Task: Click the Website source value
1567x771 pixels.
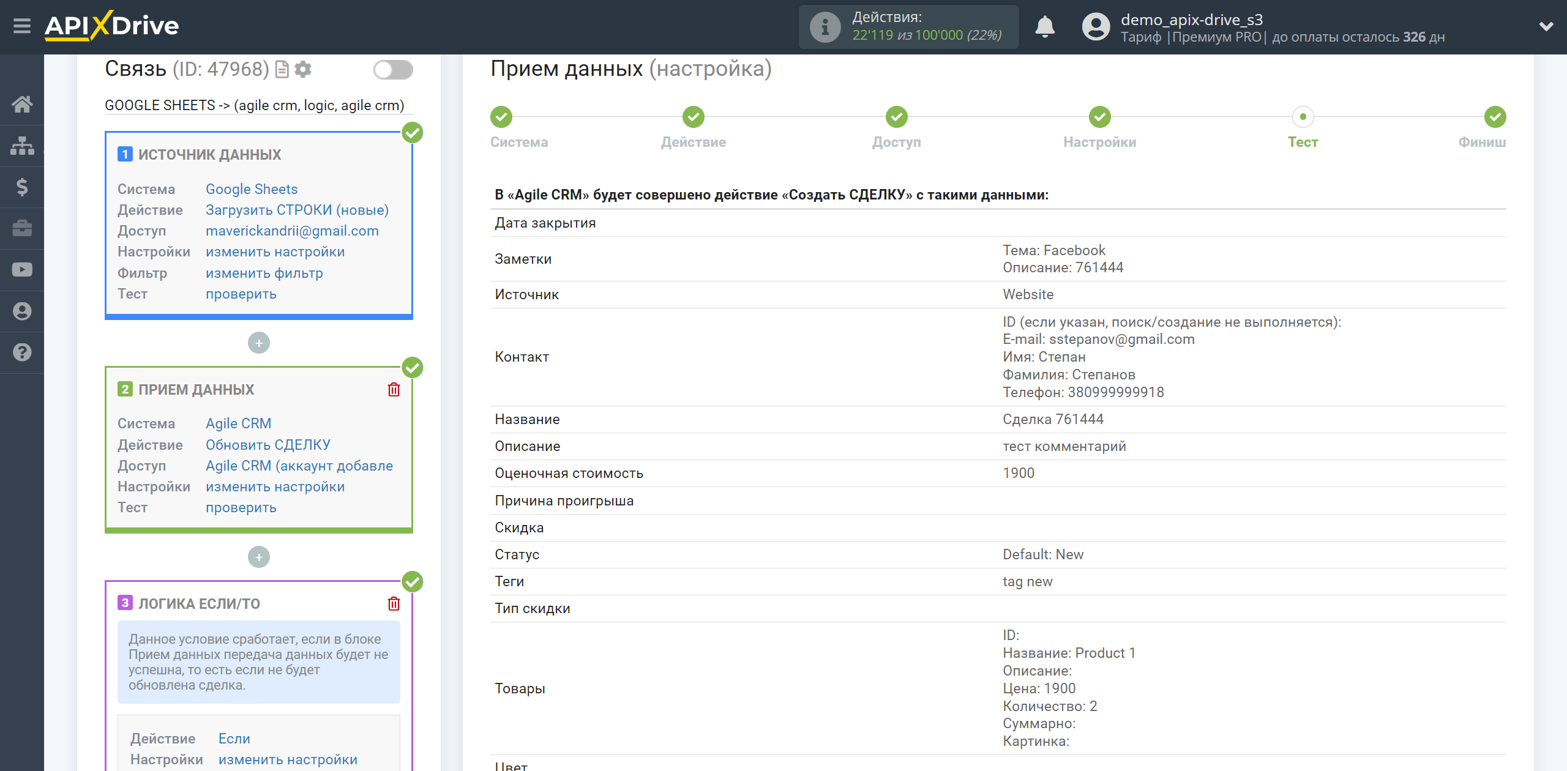Action: click(x=1028, y=294)
